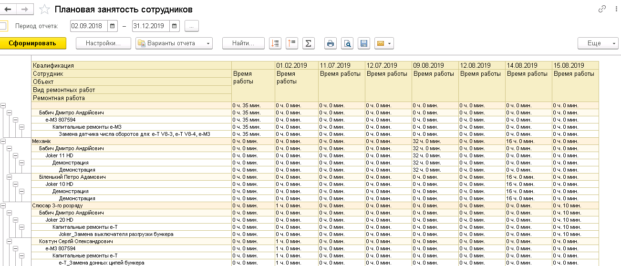Image resolution: width=621 pixels, height=266 pixels.
Task: Collapse the Механік group row
Action: tap(3, 141)
